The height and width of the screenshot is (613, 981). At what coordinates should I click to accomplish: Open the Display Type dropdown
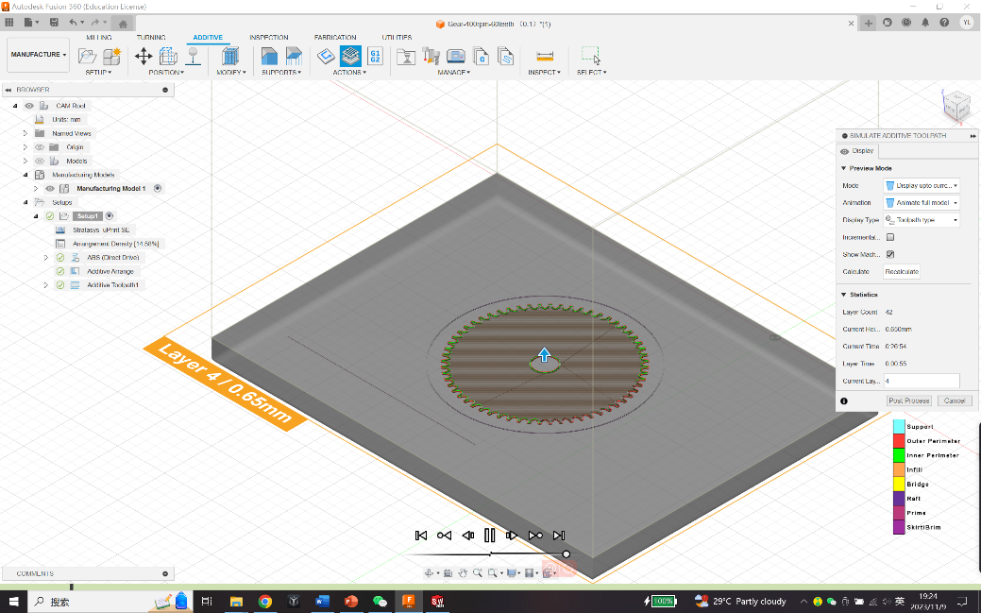tap(921, 220)
